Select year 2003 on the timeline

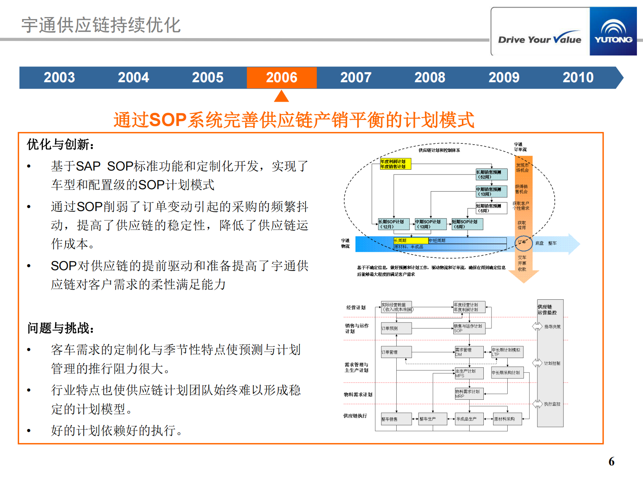pos(59,77)
